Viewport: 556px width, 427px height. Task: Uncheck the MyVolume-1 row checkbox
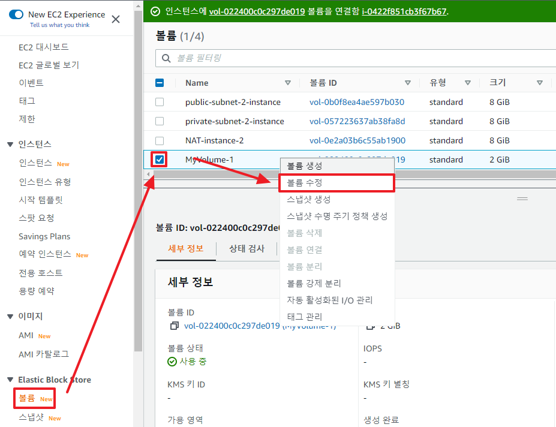tap(160, 159)
